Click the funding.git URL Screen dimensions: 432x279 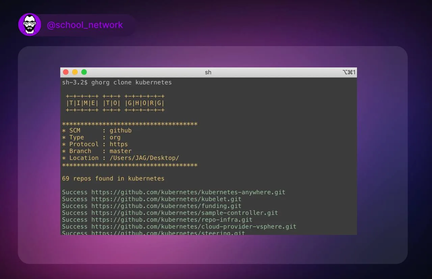166,206
